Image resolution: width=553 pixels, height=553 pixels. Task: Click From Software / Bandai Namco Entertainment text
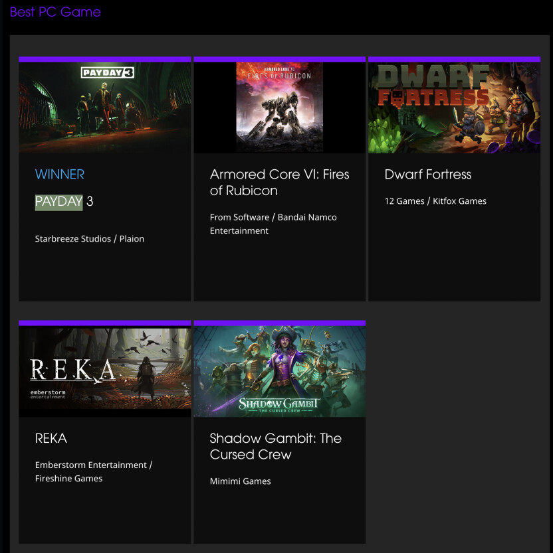[273, 224]
